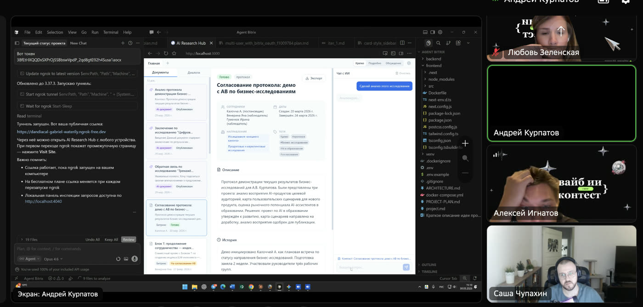Open Source Control icon in sidebar
The image size is (643, 307).
(448, 43)
